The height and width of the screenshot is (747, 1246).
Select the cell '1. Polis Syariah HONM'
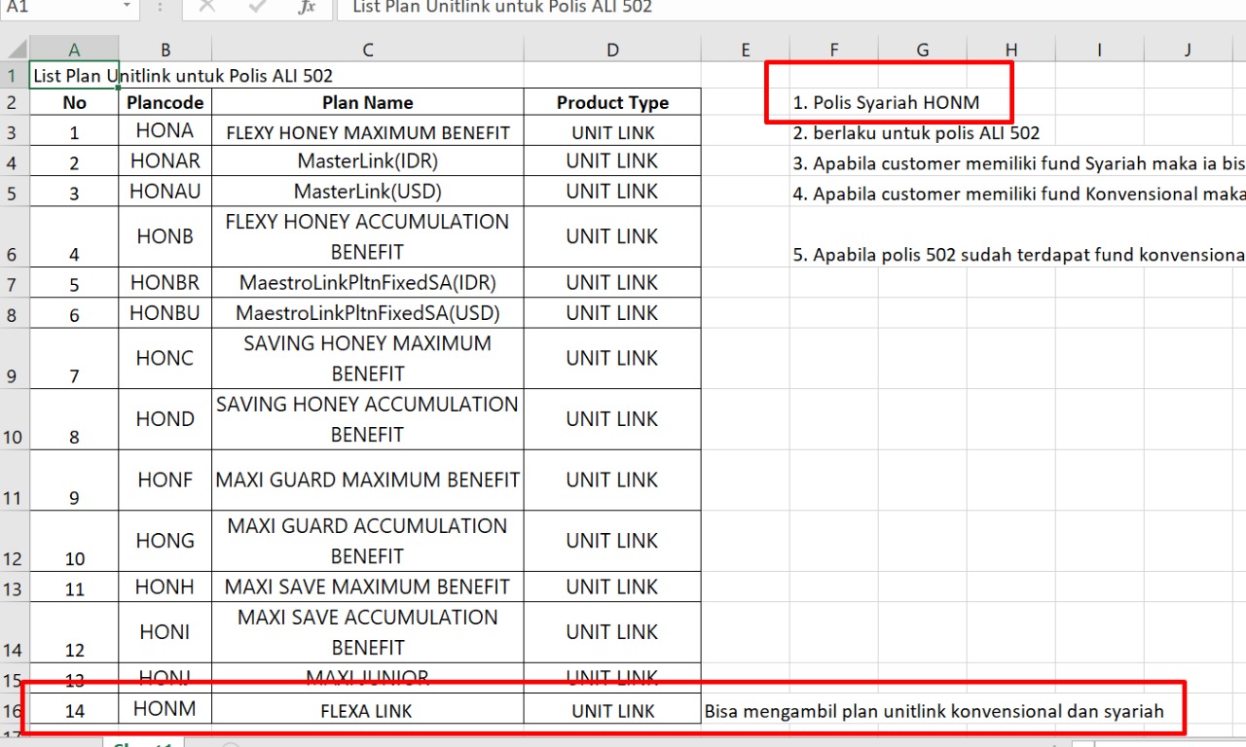(886, 102)
